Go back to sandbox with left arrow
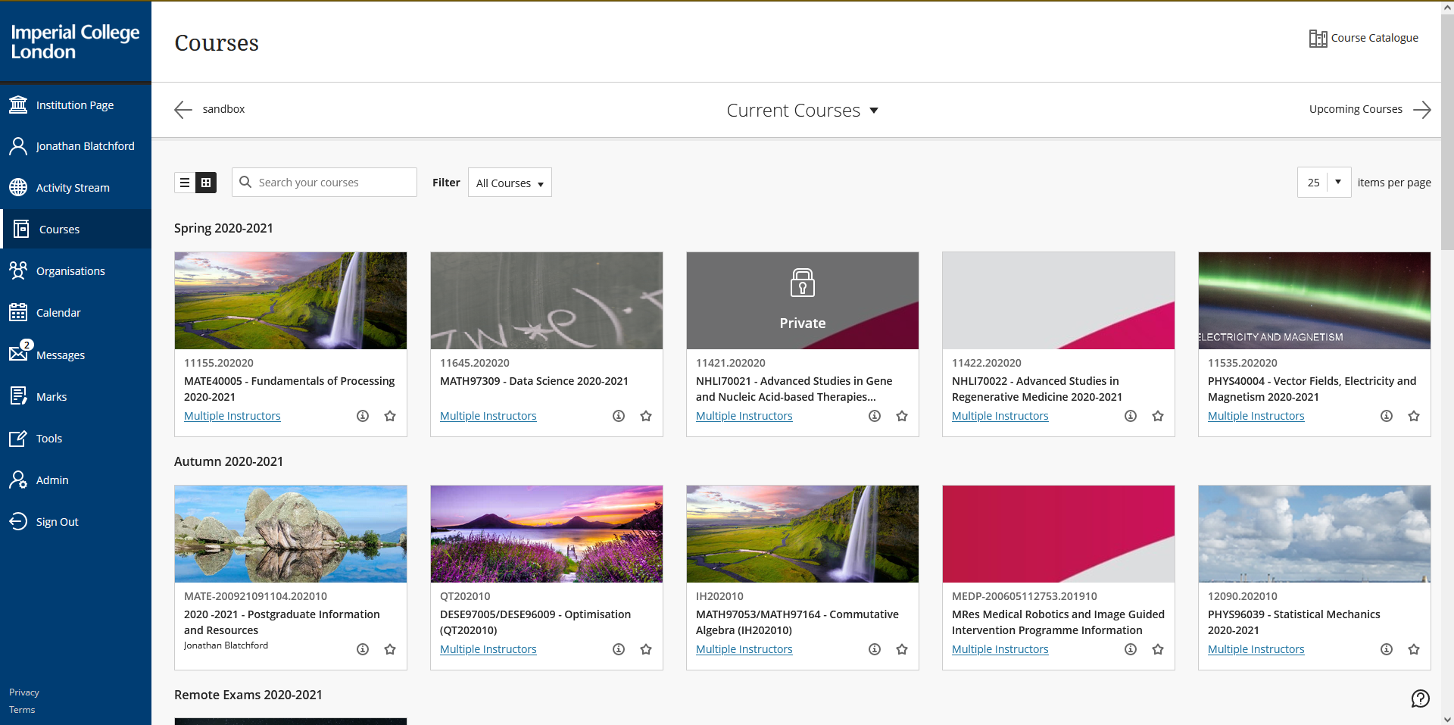1454x725 pixels. coord(183,110)
